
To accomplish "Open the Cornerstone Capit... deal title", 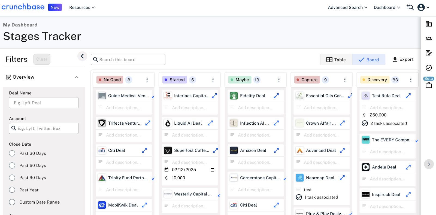I will 260,178.
